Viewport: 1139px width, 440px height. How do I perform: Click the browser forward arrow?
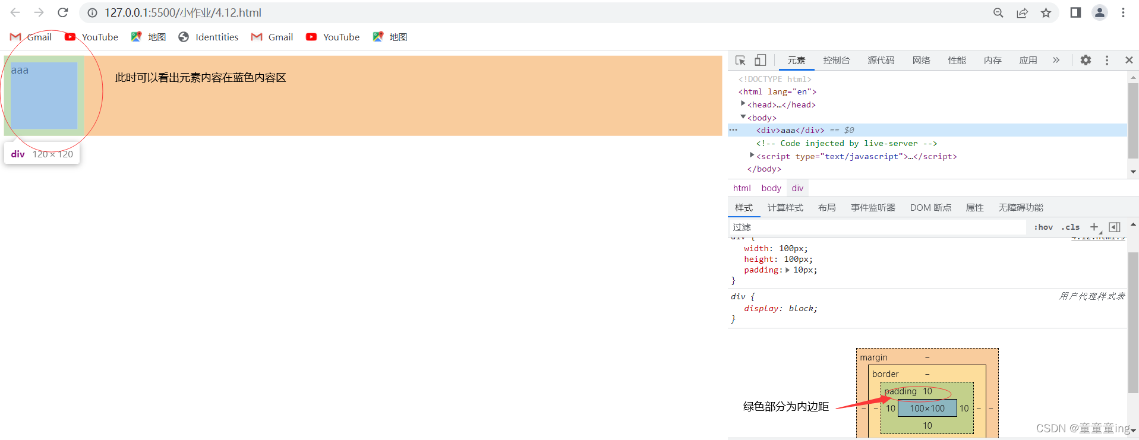point(39,12)
